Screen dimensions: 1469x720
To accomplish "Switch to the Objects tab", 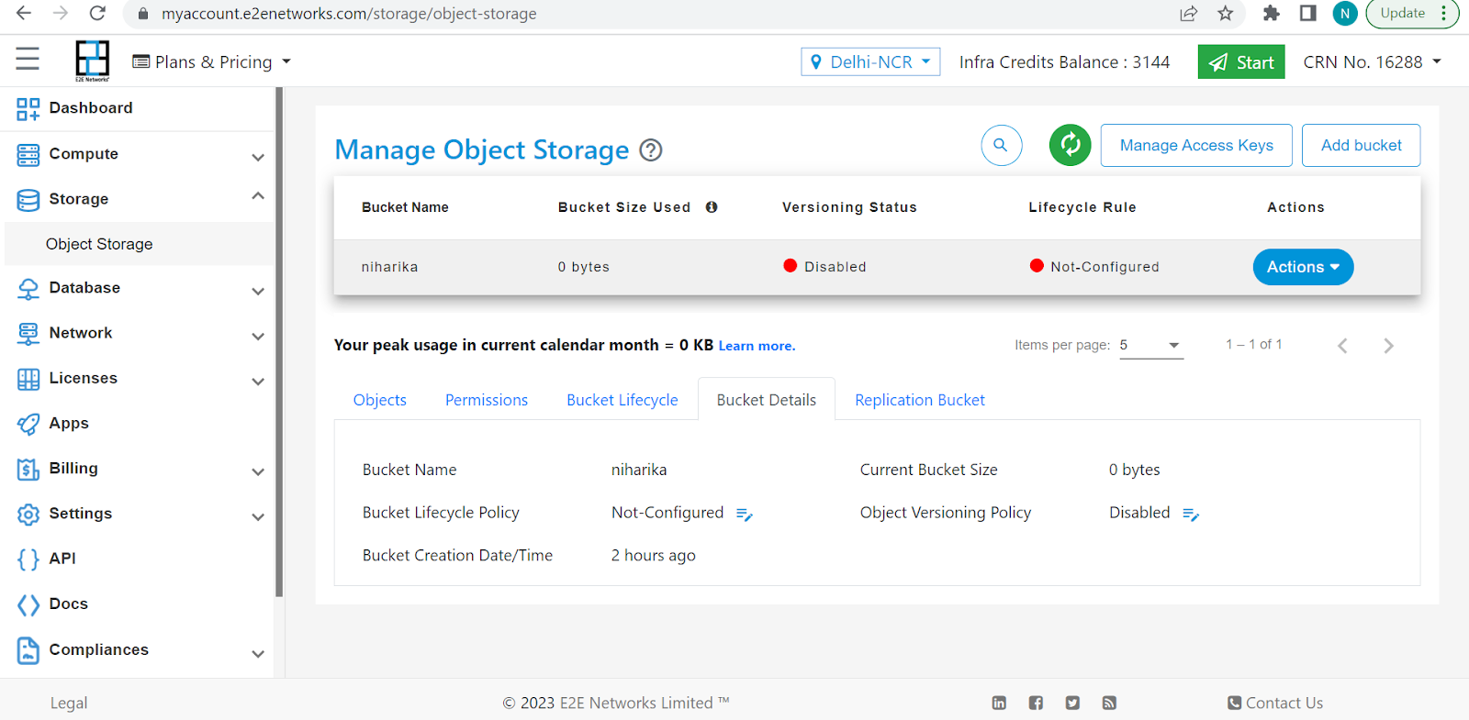I will tap(379, 400).
